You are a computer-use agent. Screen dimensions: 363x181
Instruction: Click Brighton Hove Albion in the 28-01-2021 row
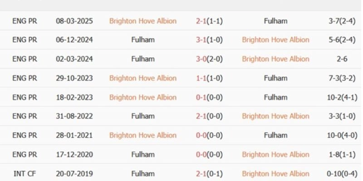[x=142, y=135]
